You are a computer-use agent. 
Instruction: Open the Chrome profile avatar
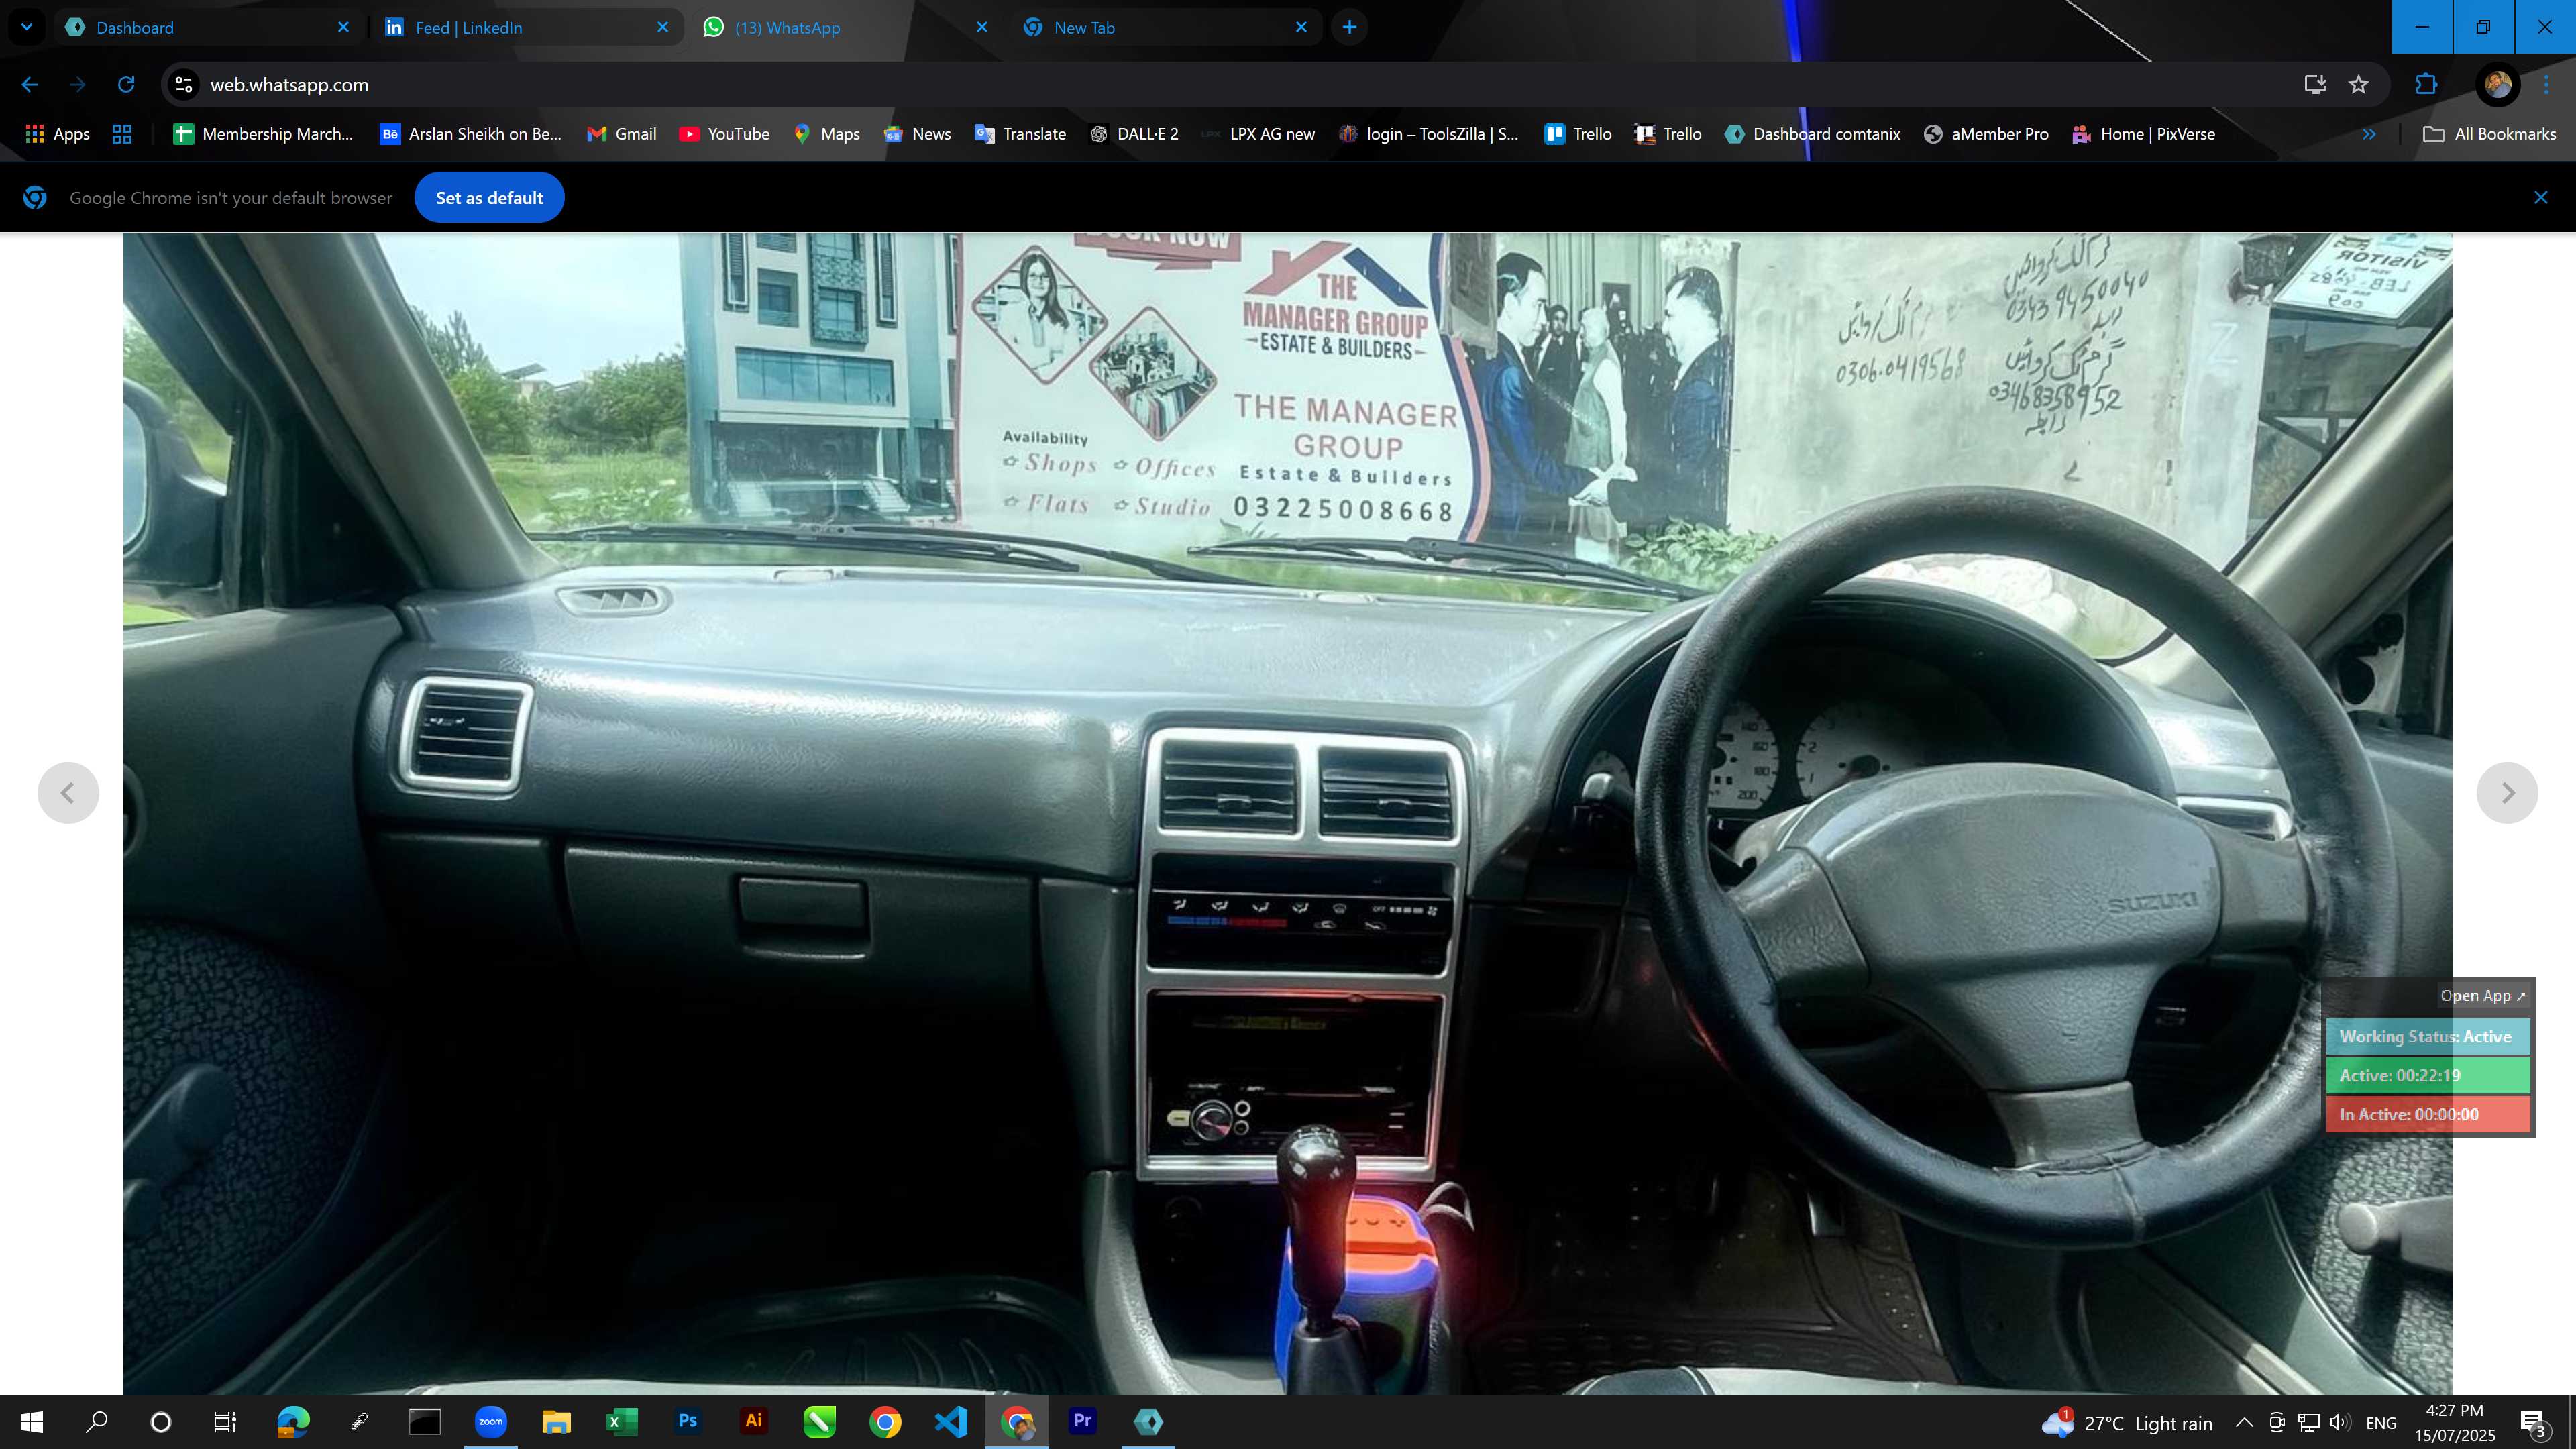2497,85
